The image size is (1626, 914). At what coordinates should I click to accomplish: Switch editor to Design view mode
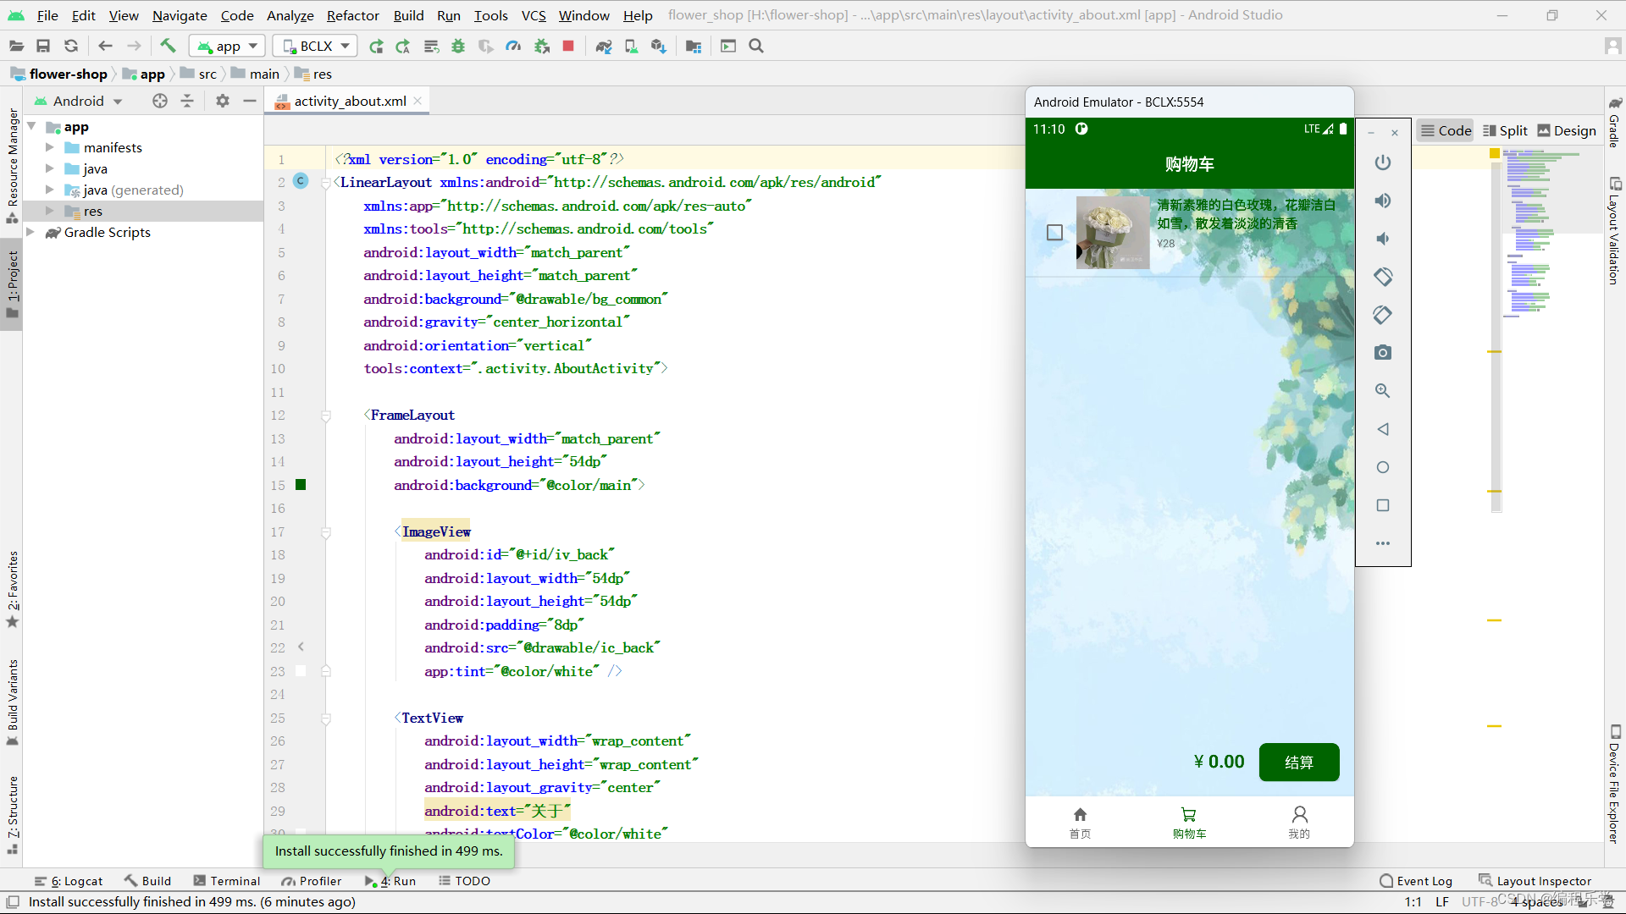(x=1567, y=130)
